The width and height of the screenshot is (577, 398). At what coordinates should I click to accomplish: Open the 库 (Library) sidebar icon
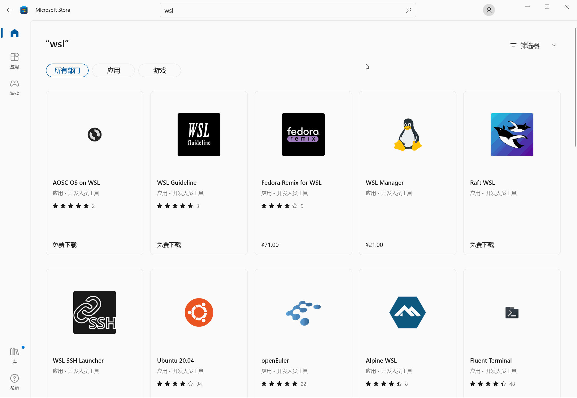pyautogui.click(x=15, y=355)
